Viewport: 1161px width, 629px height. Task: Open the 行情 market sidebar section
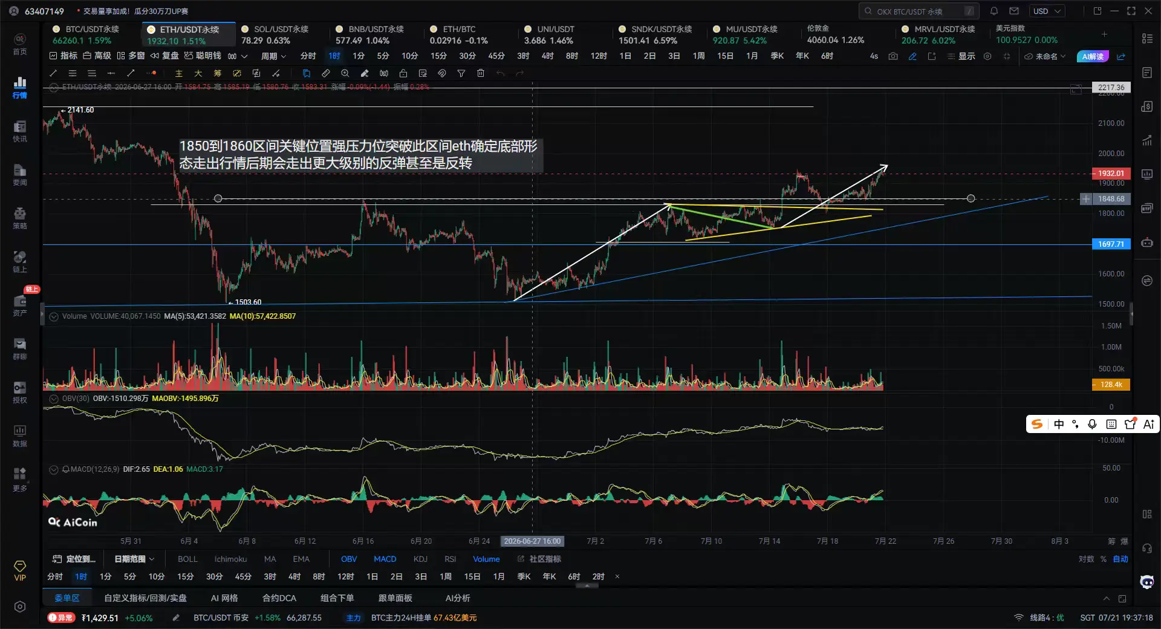pos(20,88)
